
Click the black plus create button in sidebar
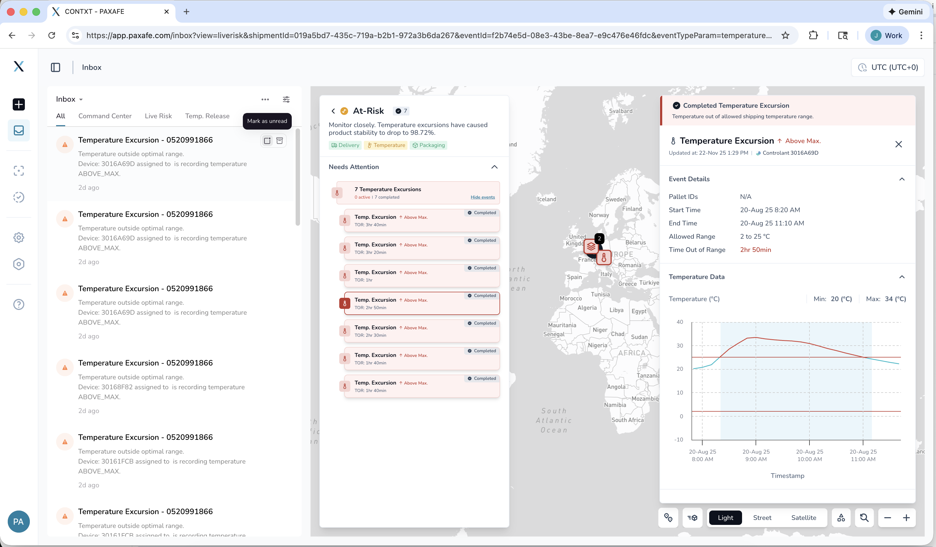[19, 104]
